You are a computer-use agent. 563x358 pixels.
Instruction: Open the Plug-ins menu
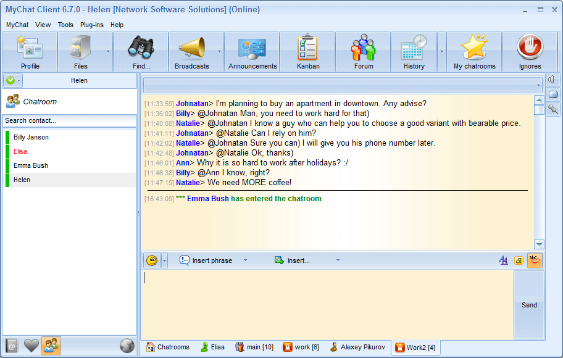click(91, 25)
